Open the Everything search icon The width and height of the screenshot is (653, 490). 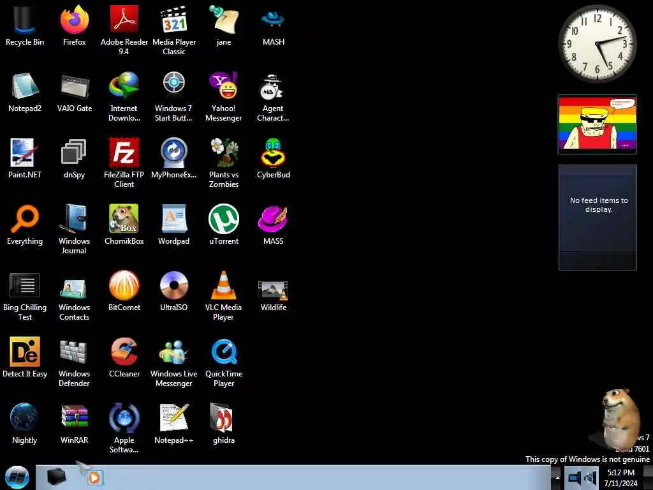coord(25,225)
